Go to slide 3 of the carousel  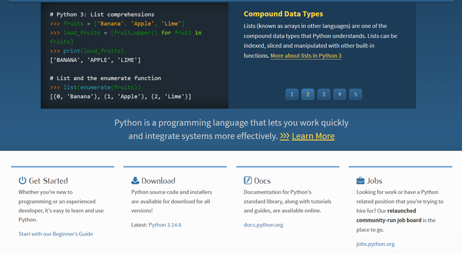pyautogui.click(x=324, y=94)
